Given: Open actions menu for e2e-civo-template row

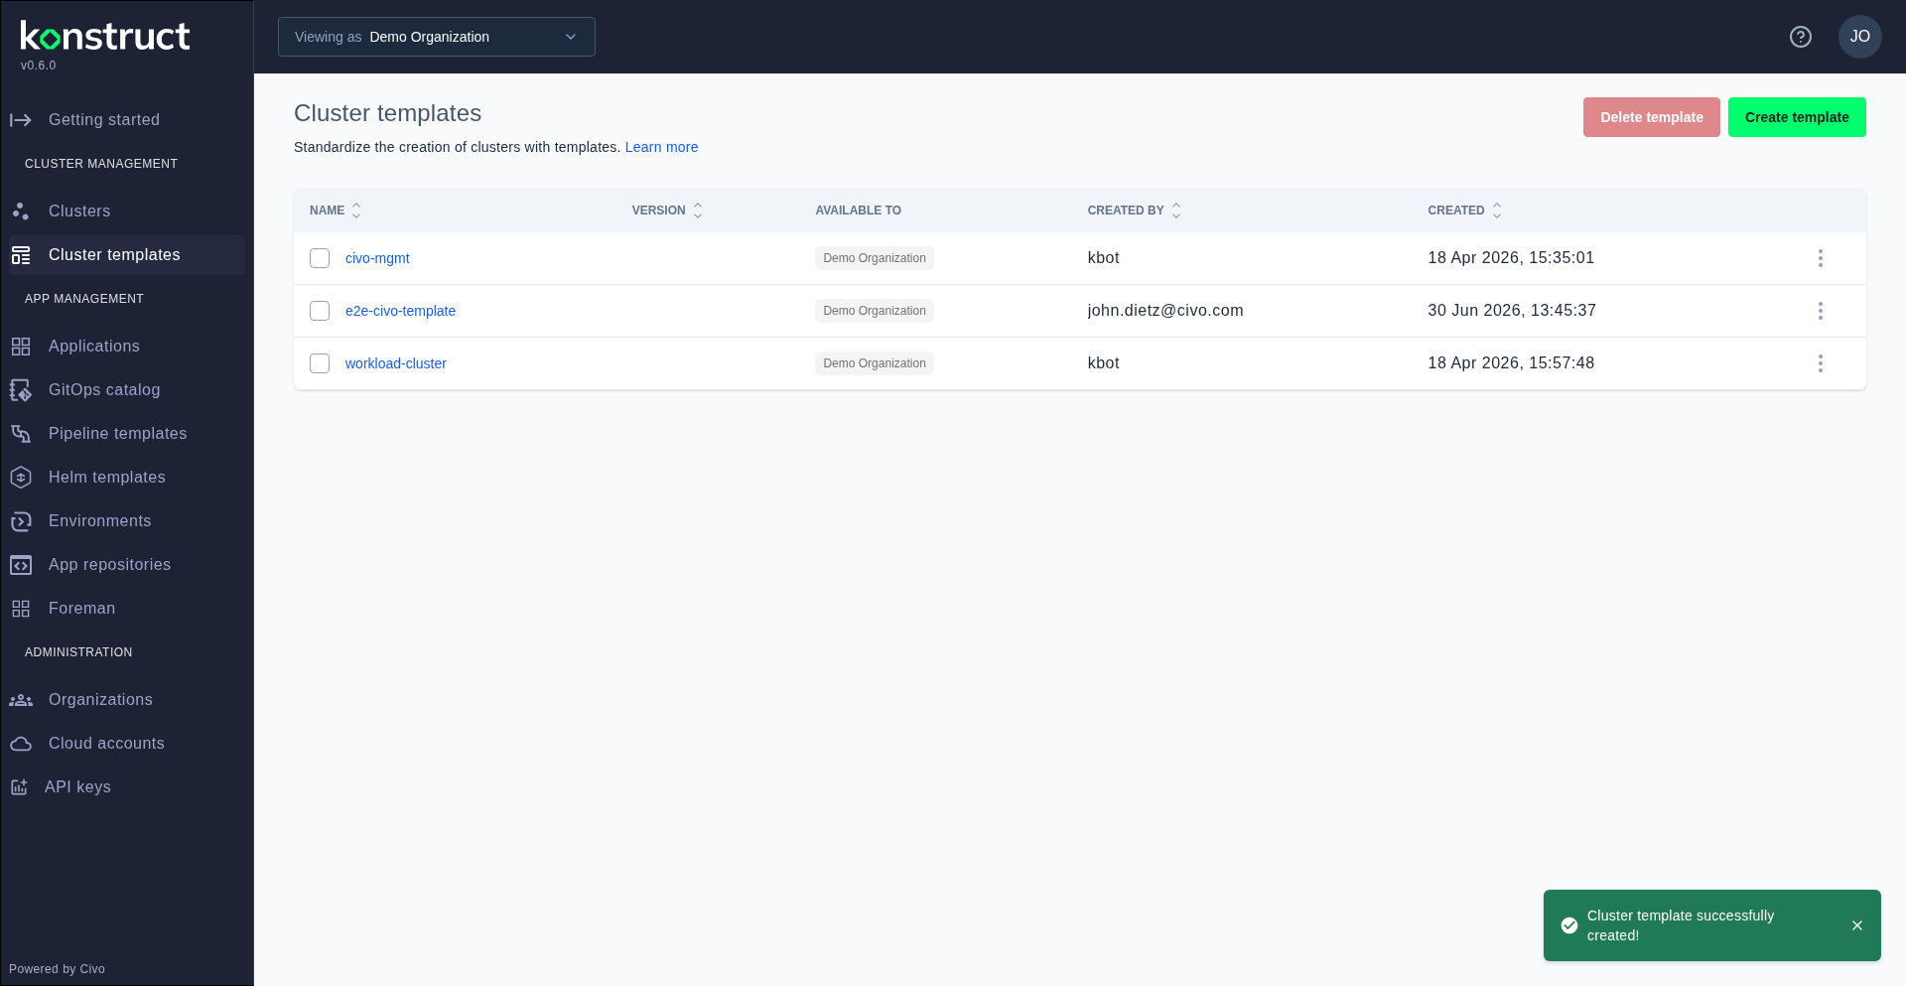Looking at the screenshot, I should click(x=1821, y=311).
